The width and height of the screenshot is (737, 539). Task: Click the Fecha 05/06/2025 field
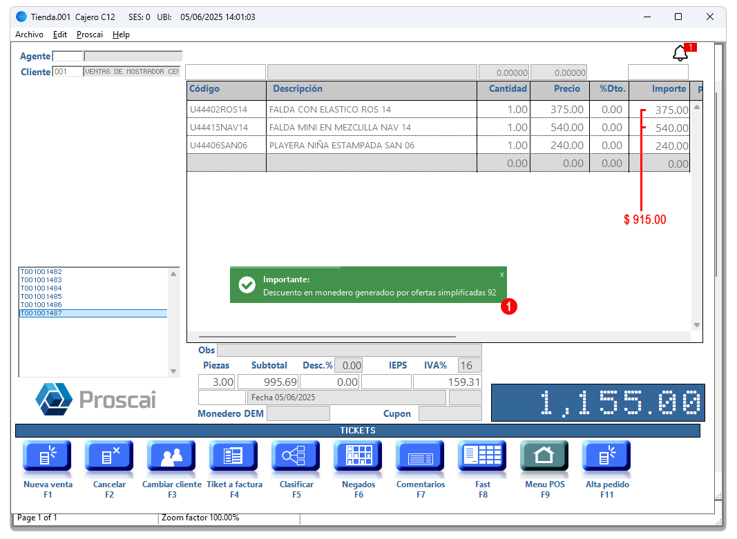click(x=347, y=398)
